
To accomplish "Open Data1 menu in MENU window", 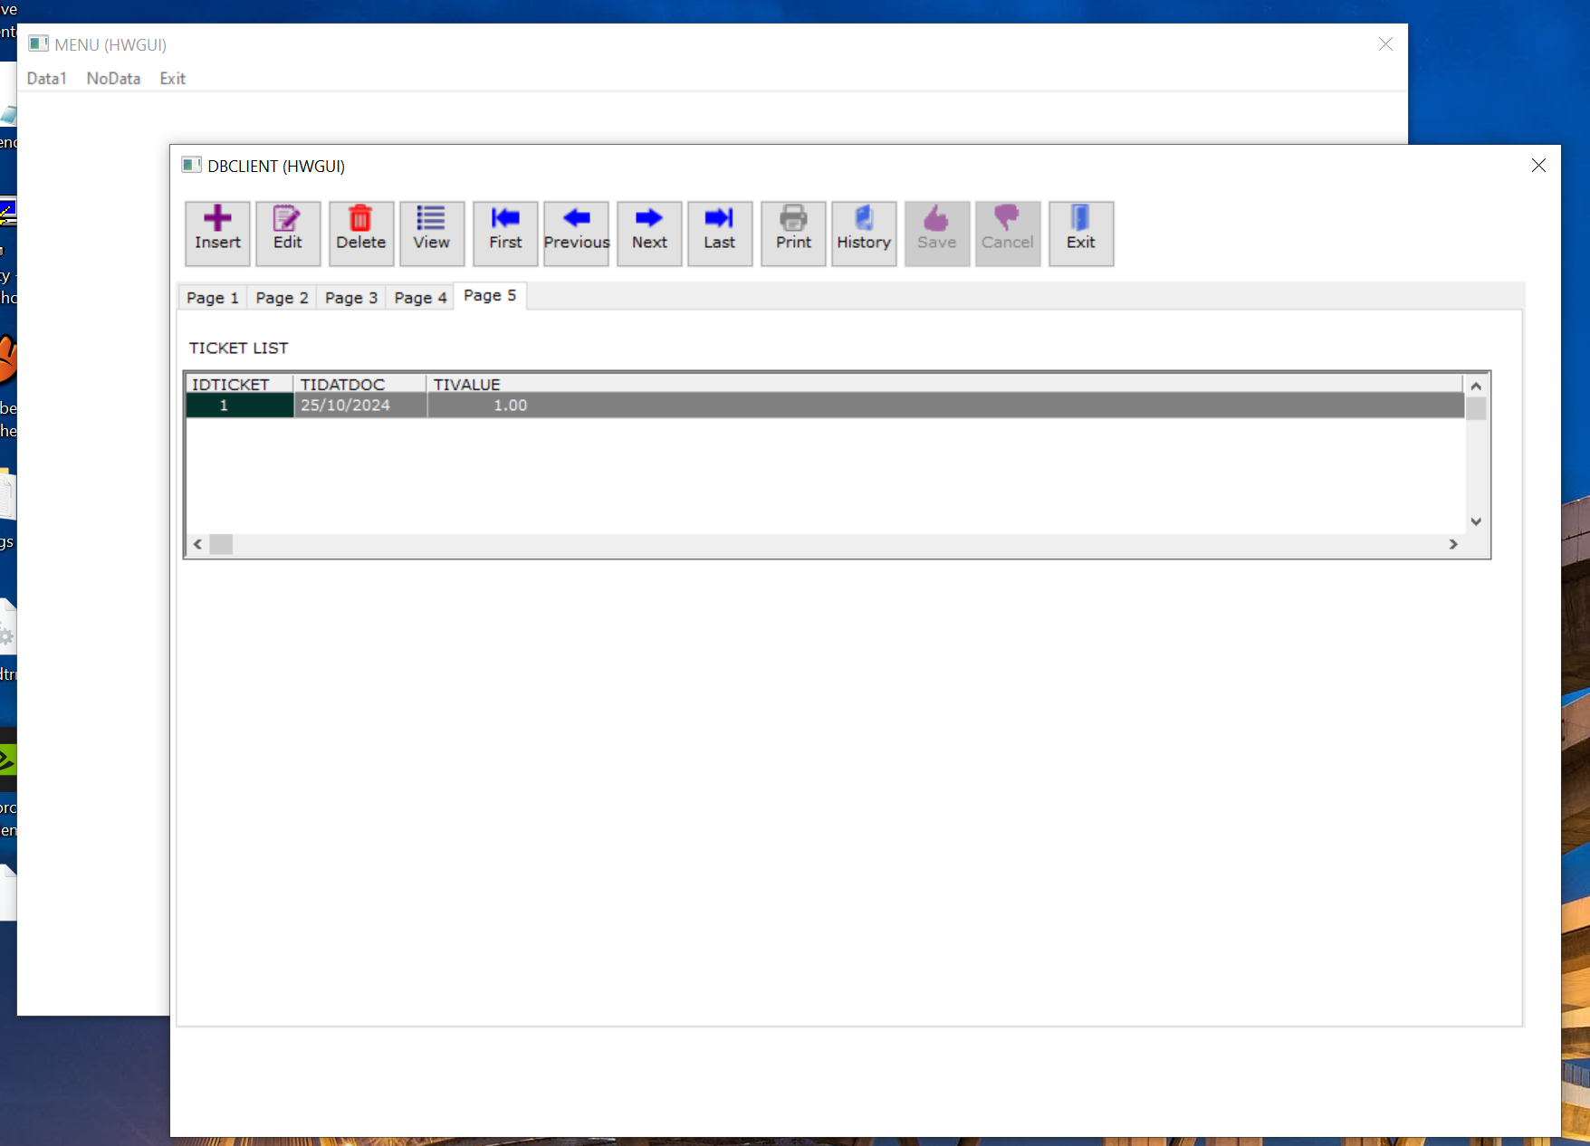I will coord(47,79).
